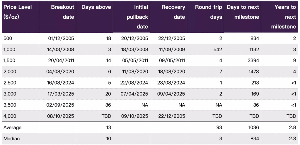Click the average days to milestone 1036
Image resolution: width=300 pixels, height=145 pixels.
pyautogui.click(x=254, y=127)
